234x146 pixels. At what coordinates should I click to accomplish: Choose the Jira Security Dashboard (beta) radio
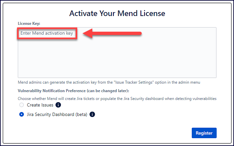[22, 114]
